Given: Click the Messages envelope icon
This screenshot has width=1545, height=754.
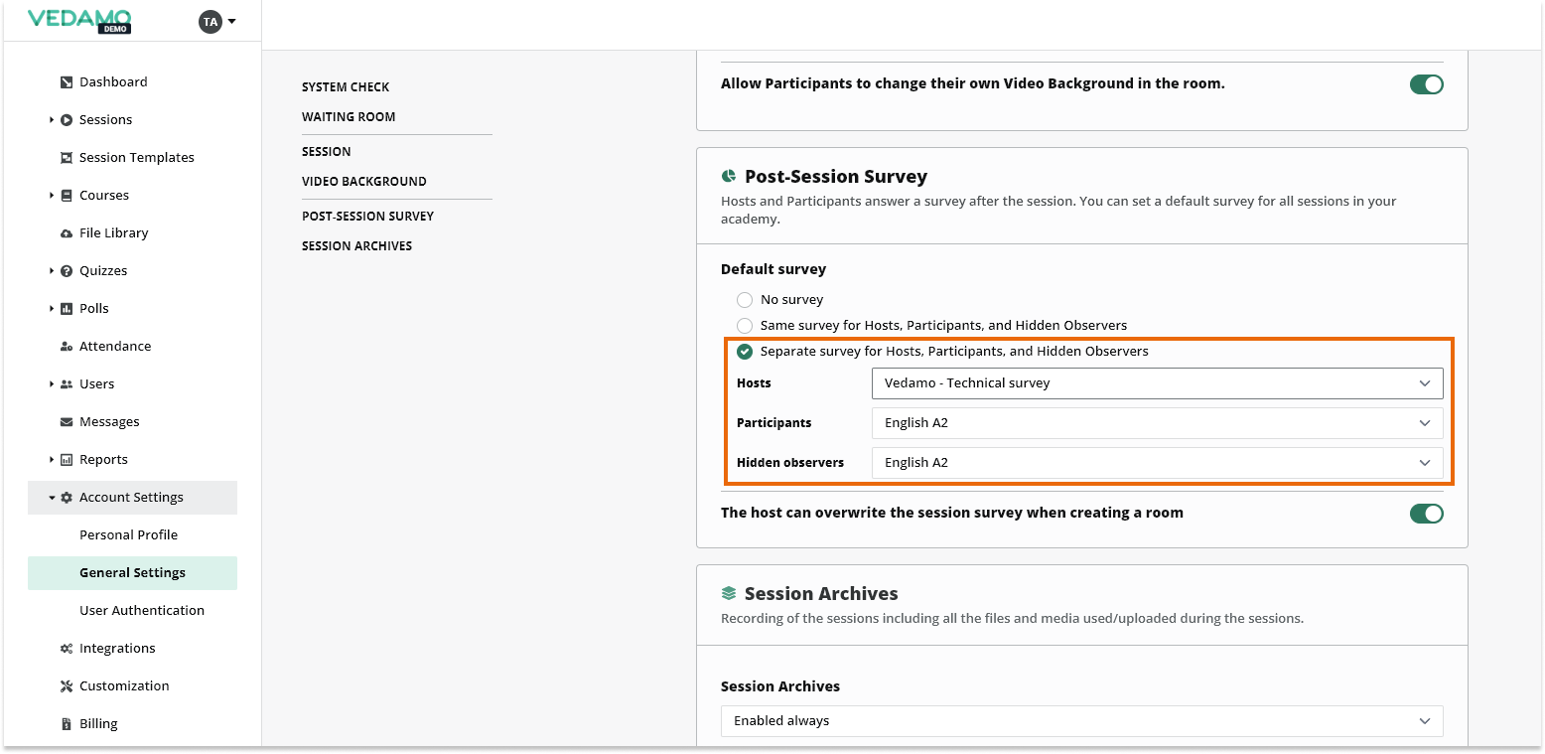Looking at the screenshot, I should 67,422.
